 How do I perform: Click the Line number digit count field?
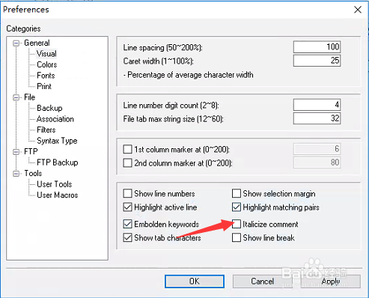click(x=317, y=105)
